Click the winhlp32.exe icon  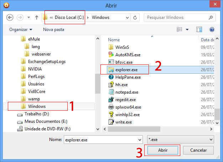[111, 115]
